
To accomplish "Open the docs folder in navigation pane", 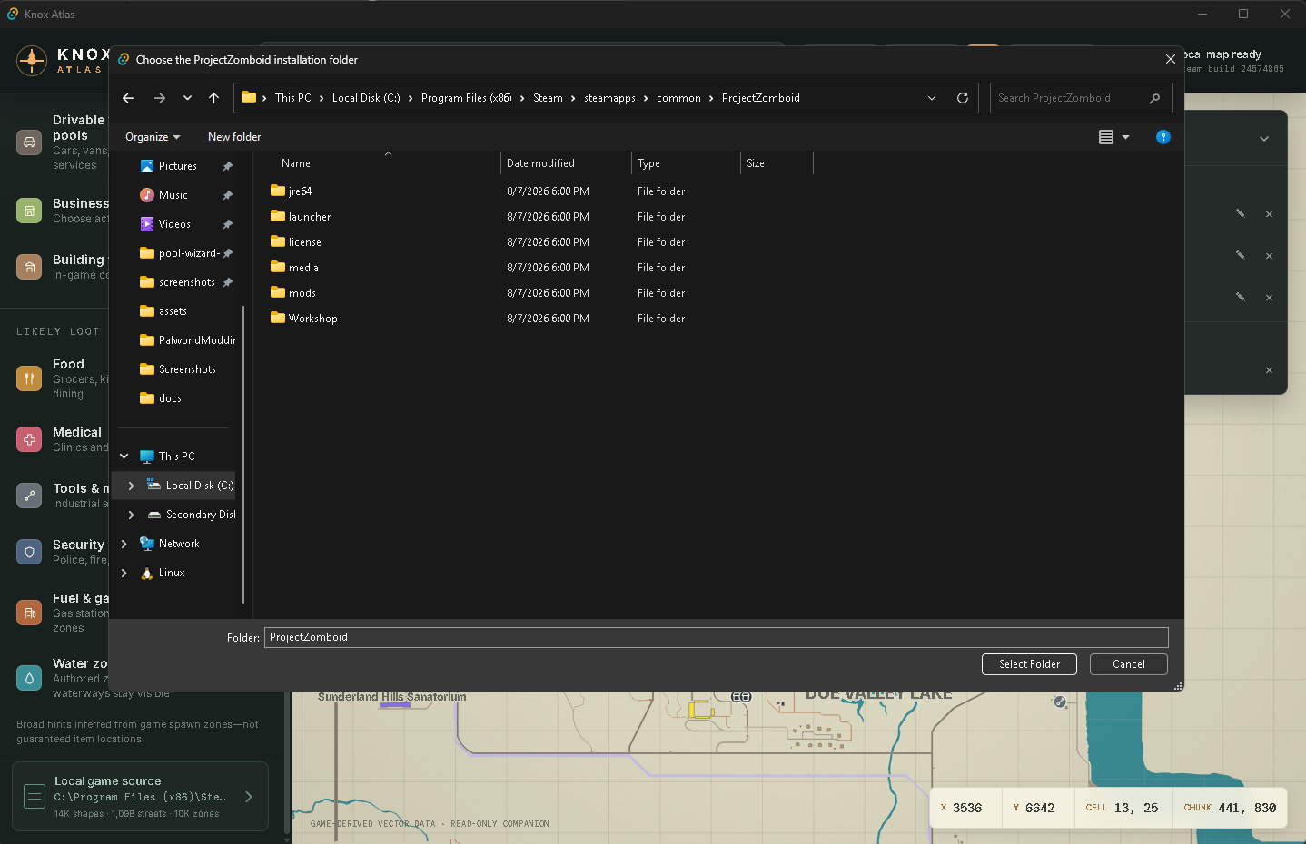I will click(x=170, y=398).
